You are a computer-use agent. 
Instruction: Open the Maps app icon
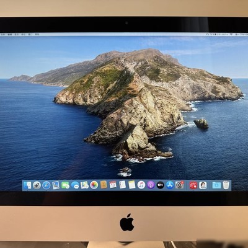click(x=84, y=185)
